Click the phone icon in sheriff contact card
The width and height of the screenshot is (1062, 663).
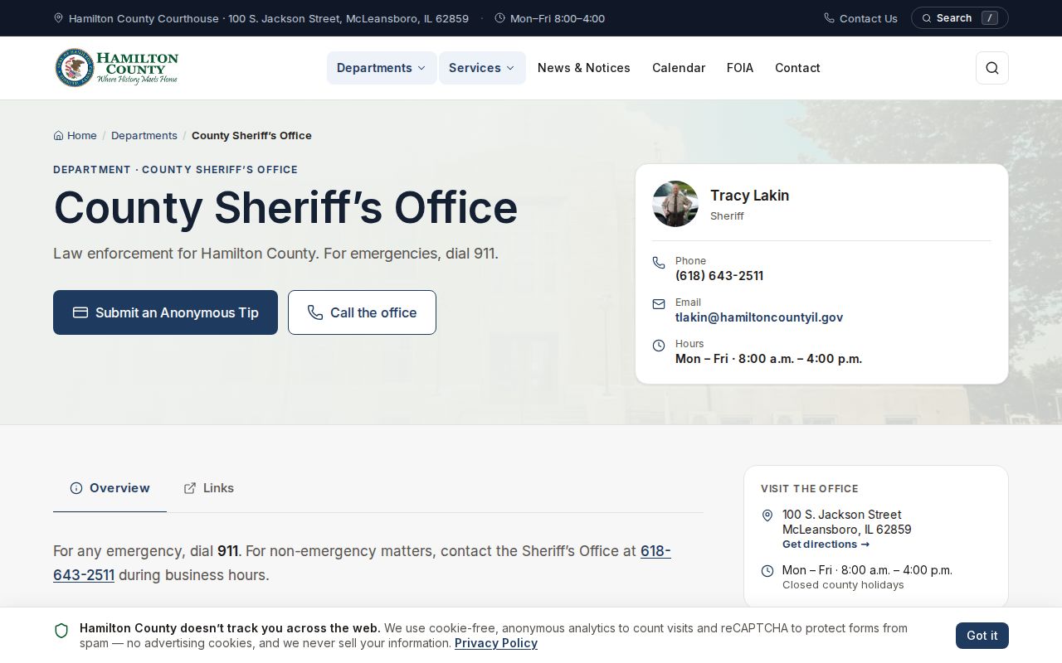[x=659, y=263]
